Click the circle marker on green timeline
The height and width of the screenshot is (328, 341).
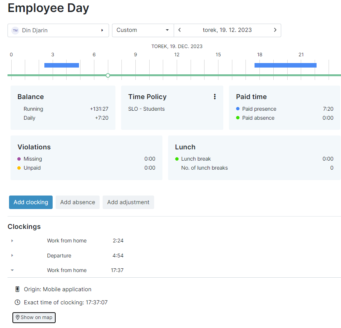point(108,75)
